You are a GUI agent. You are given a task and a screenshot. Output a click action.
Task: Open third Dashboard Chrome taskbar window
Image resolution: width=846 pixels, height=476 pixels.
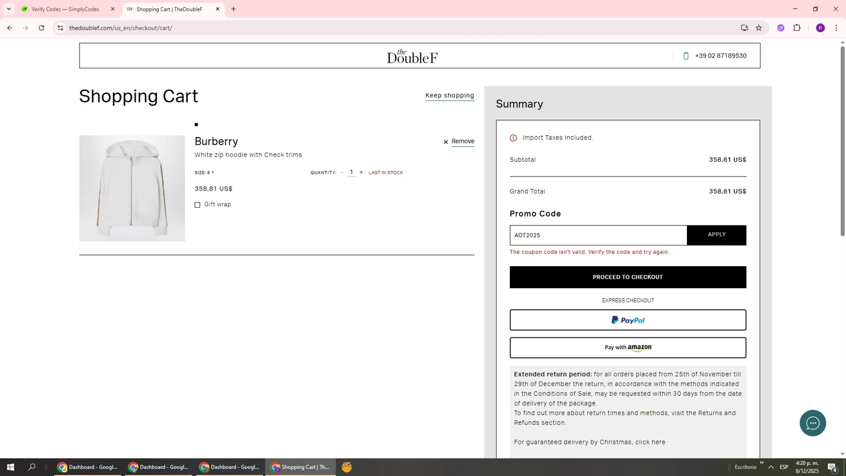click(x=230, y=467)
